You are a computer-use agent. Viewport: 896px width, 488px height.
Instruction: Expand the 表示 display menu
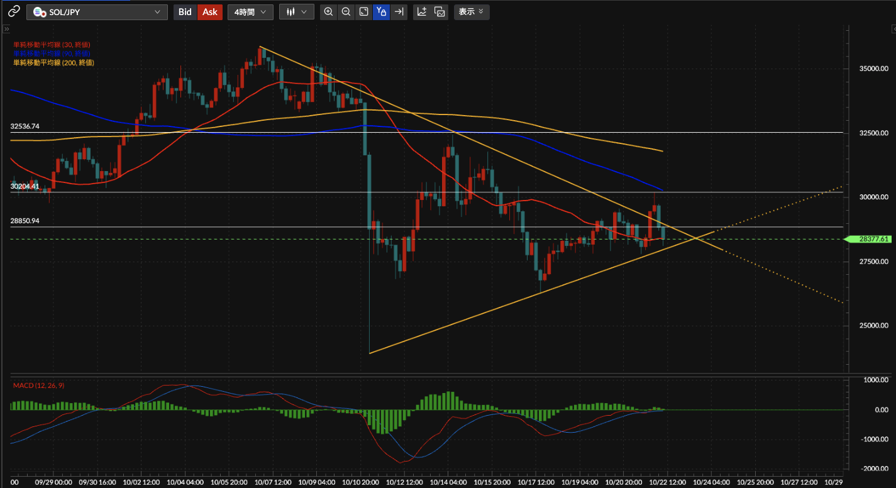point(471,12)
